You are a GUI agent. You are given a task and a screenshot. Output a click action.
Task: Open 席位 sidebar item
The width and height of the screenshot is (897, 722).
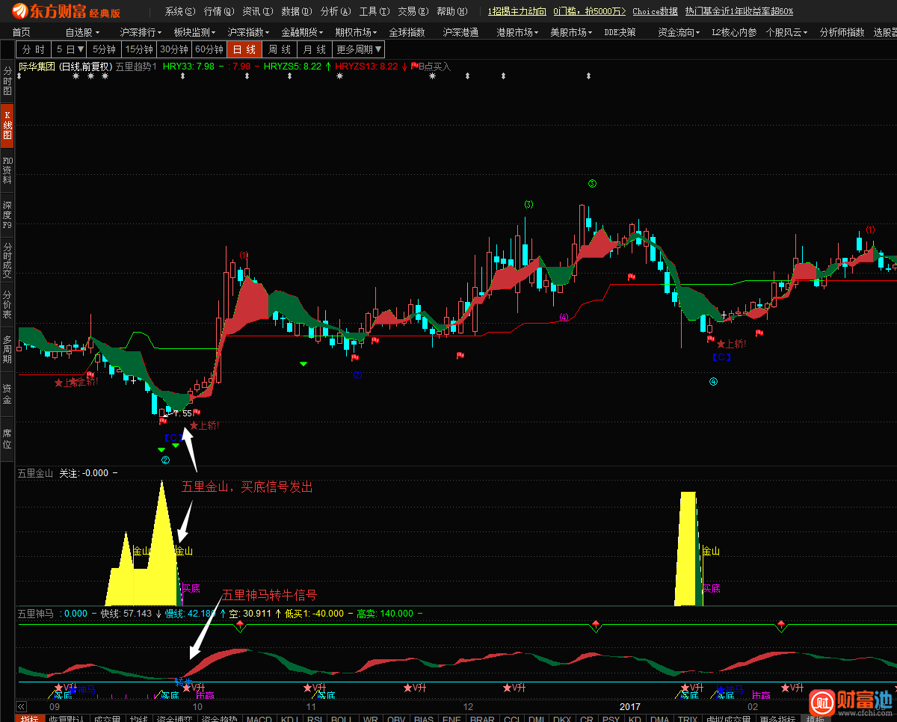tap(7, 439)
